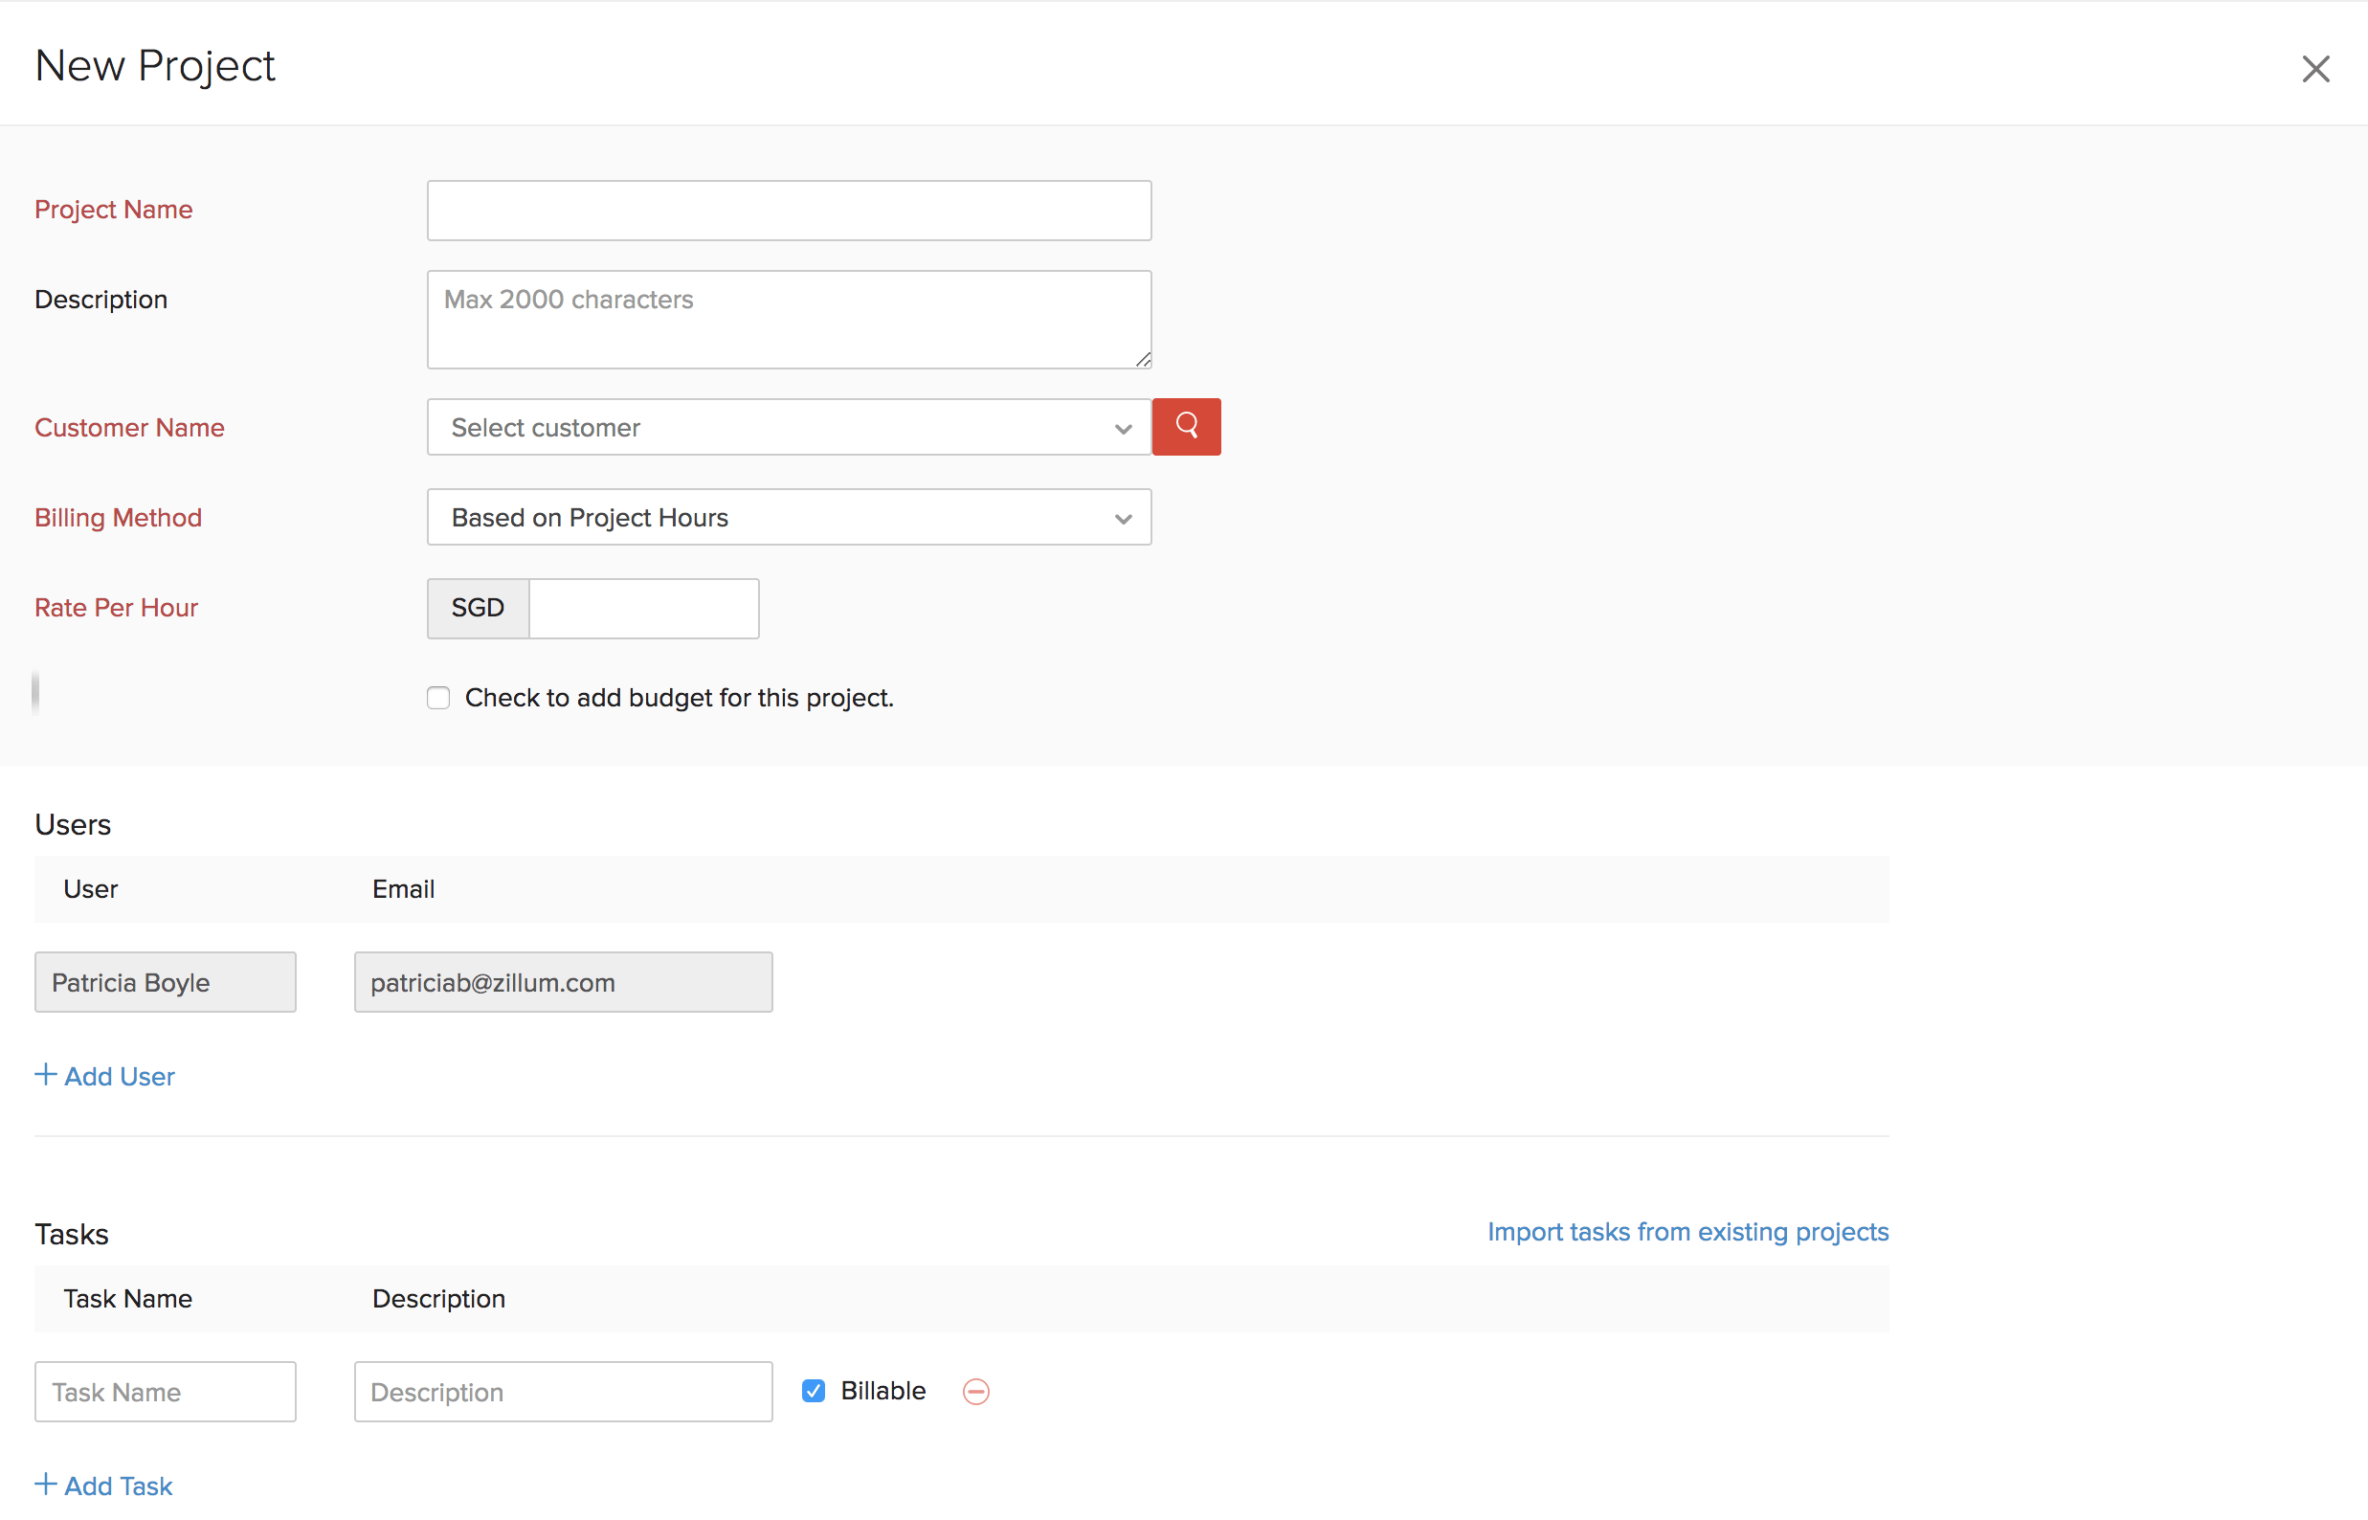The width and height of the screenshot is (2368, 1520).
Task: Click the plus icon beside Add Task
Action: (x=45, y=1484)
